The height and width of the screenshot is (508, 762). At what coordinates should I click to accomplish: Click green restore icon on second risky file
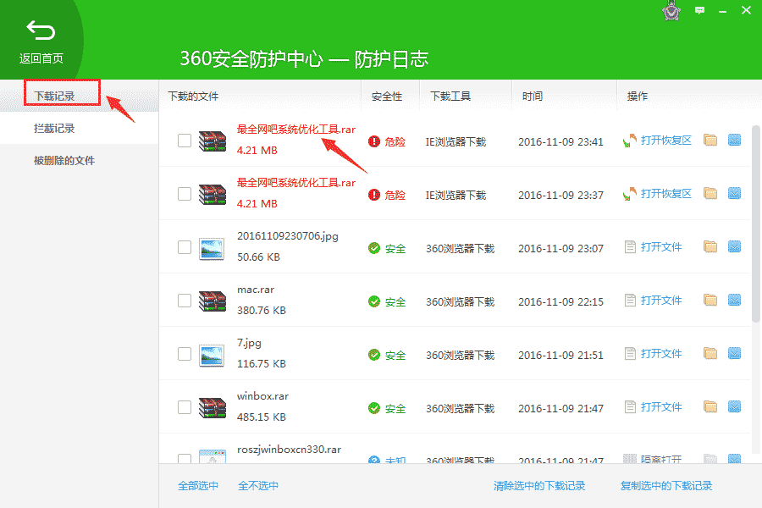[629, 194]
